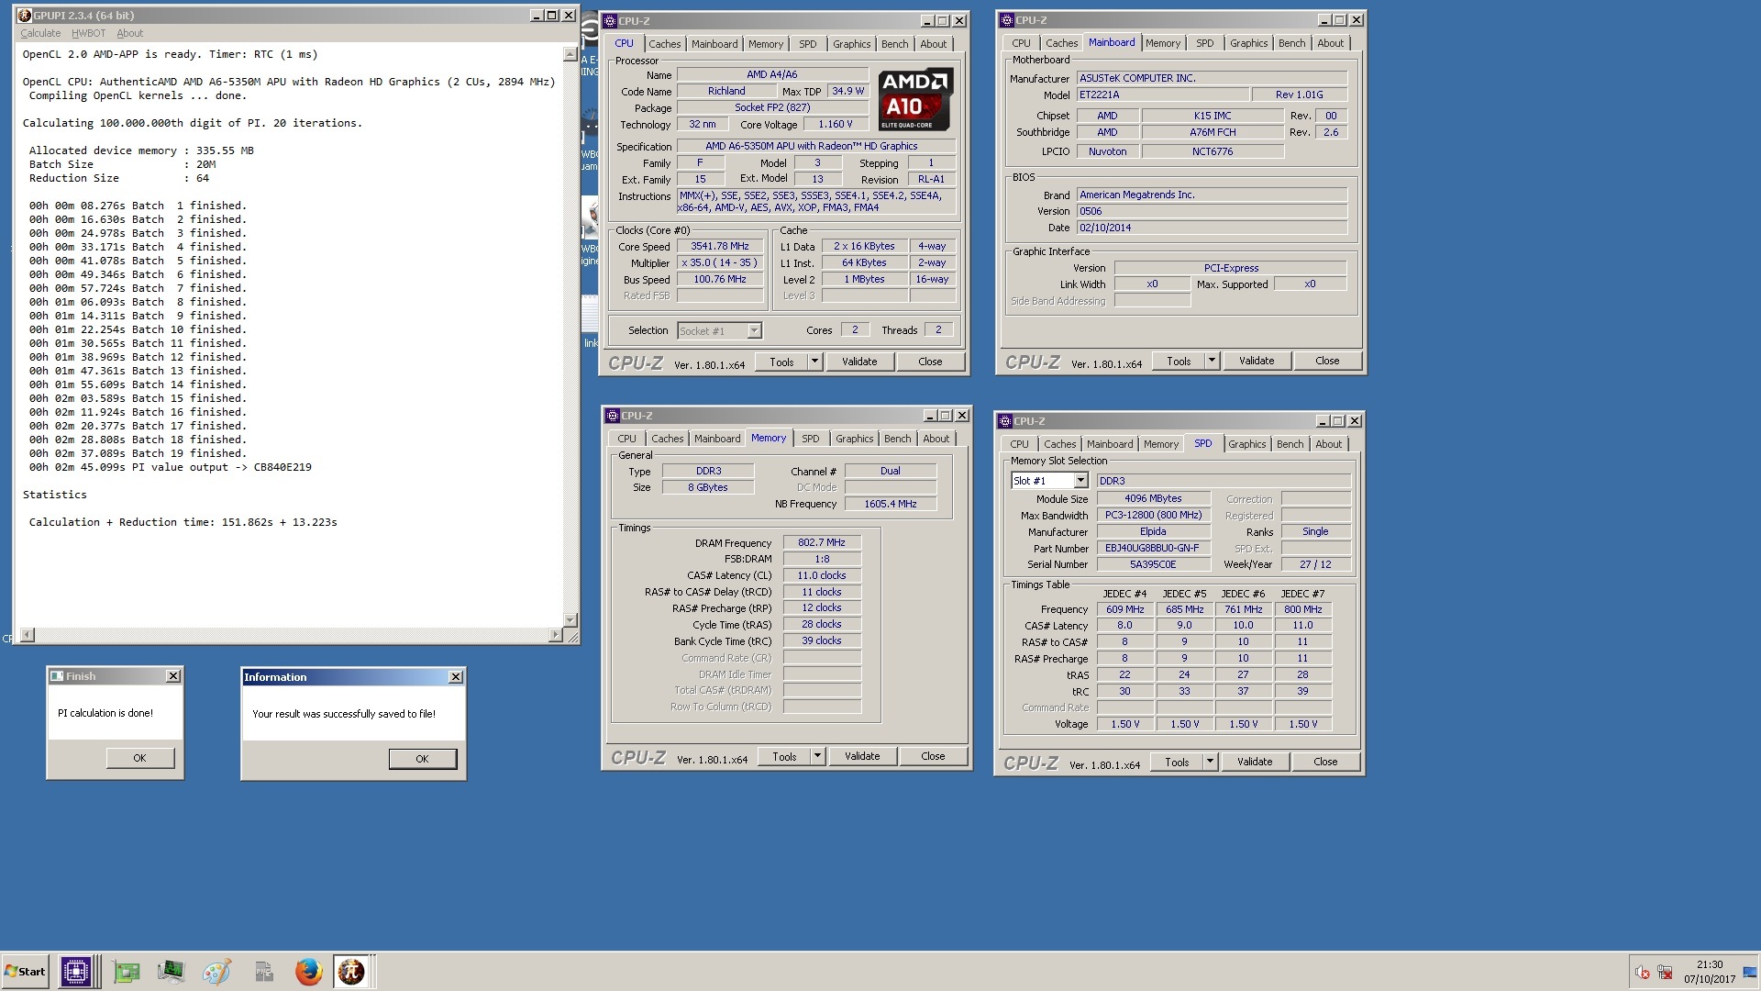This screenshot has width=1761, height=991.
Task: Click GPUPI vertical scrollbar down arrow
Action: [x=570, y=620]
